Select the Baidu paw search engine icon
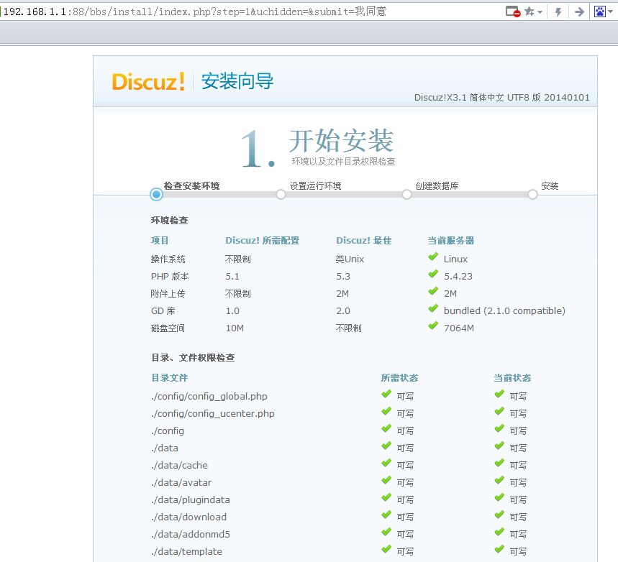Image resolution: width=618 pixels, height=562 pixels. point(600,11)
